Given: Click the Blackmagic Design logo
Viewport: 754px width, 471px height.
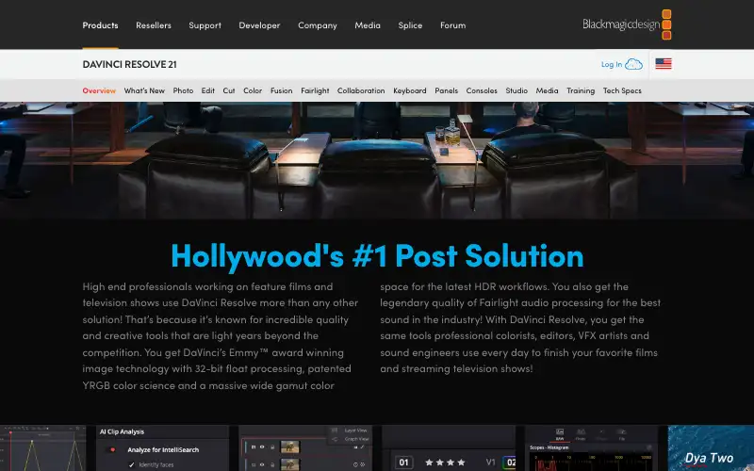Looking at the screenshot, I should [627, 24].
